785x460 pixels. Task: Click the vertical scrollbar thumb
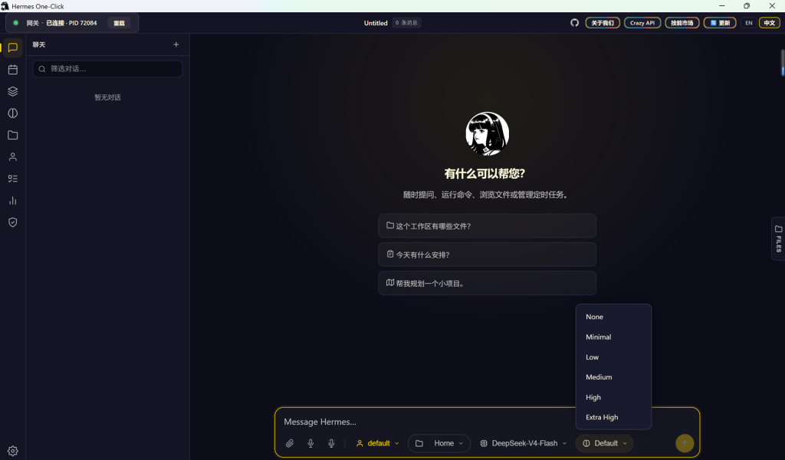point(783,63)
